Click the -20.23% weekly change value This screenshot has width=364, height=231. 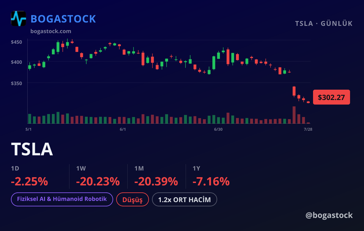tap(98, 181)
